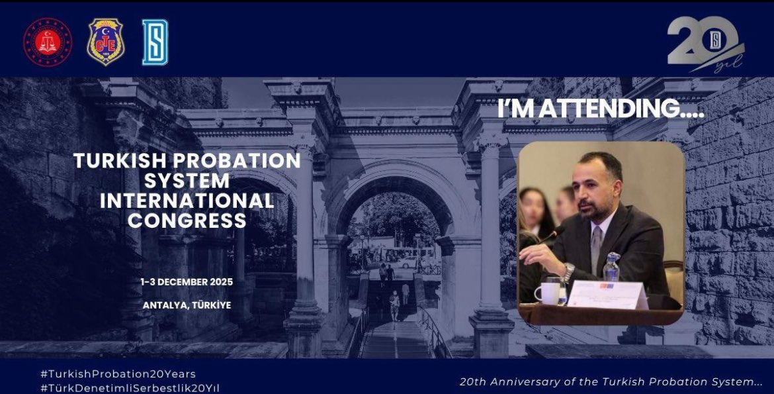774x394 pixels.
Task: Click the blue DS probation logo
Action: coord(155,42)
